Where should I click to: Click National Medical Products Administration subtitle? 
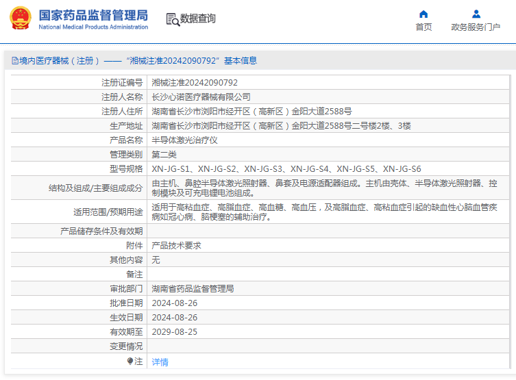[93, 27]
